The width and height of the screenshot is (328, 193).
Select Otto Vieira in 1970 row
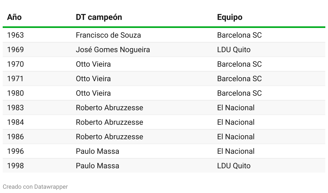93,64
